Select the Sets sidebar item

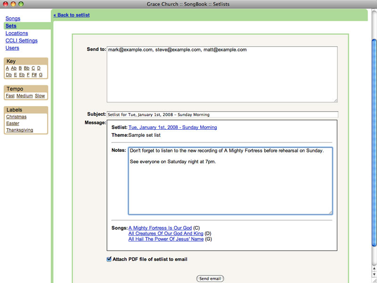(11, 26)
